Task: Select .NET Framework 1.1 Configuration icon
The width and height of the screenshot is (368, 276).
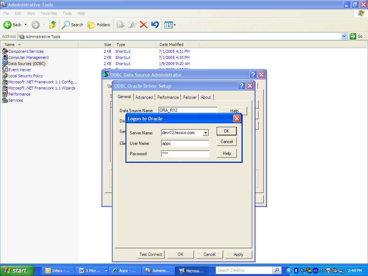Action: click(x=5, y=82)
